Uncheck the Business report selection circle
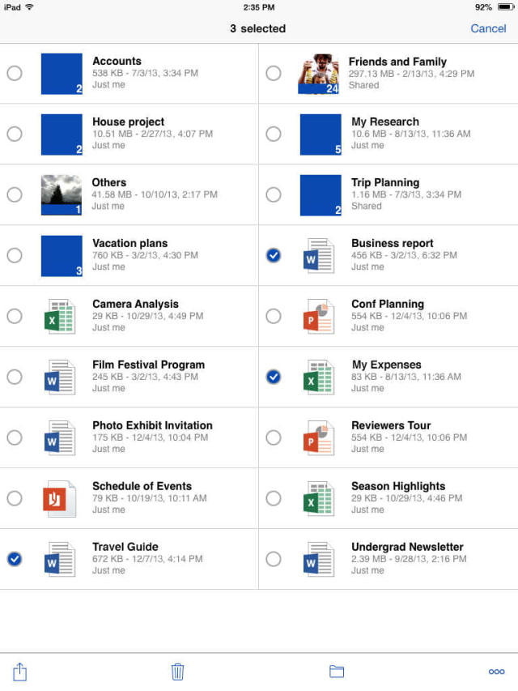This screenshot has width=518, height=691. 274,255
